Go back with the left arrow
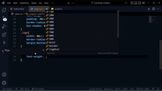Image resolution: width=162 pixels, height=91 pixels. [x=69, y=3]
